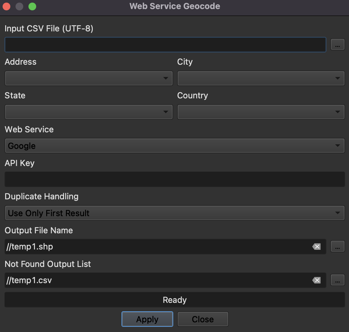The image size is (349, 332).
Task: Open the Input CSV File browse dialog
Action: 337,44
